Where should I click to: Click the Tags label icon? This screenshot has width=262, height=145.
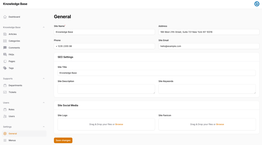pos(5,68)
